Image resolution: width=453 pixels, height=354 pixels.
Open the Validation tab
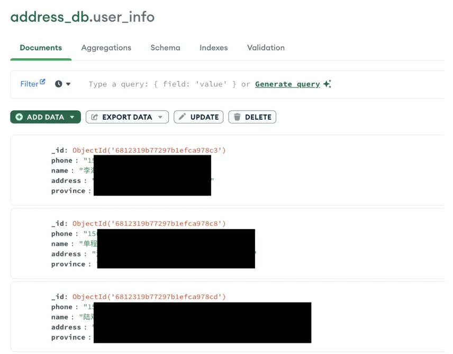(266, 48)
